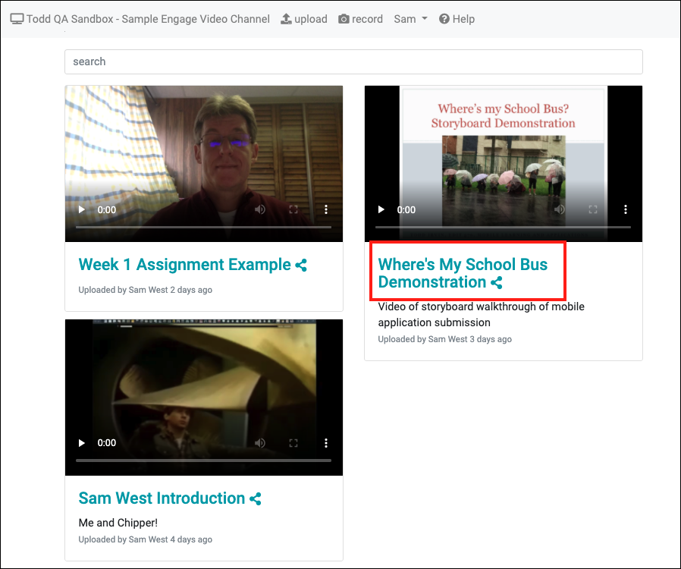681x569 pixels.
Task: Open the overflow menu on the School Bus video
Action: [x=624, y=209]
